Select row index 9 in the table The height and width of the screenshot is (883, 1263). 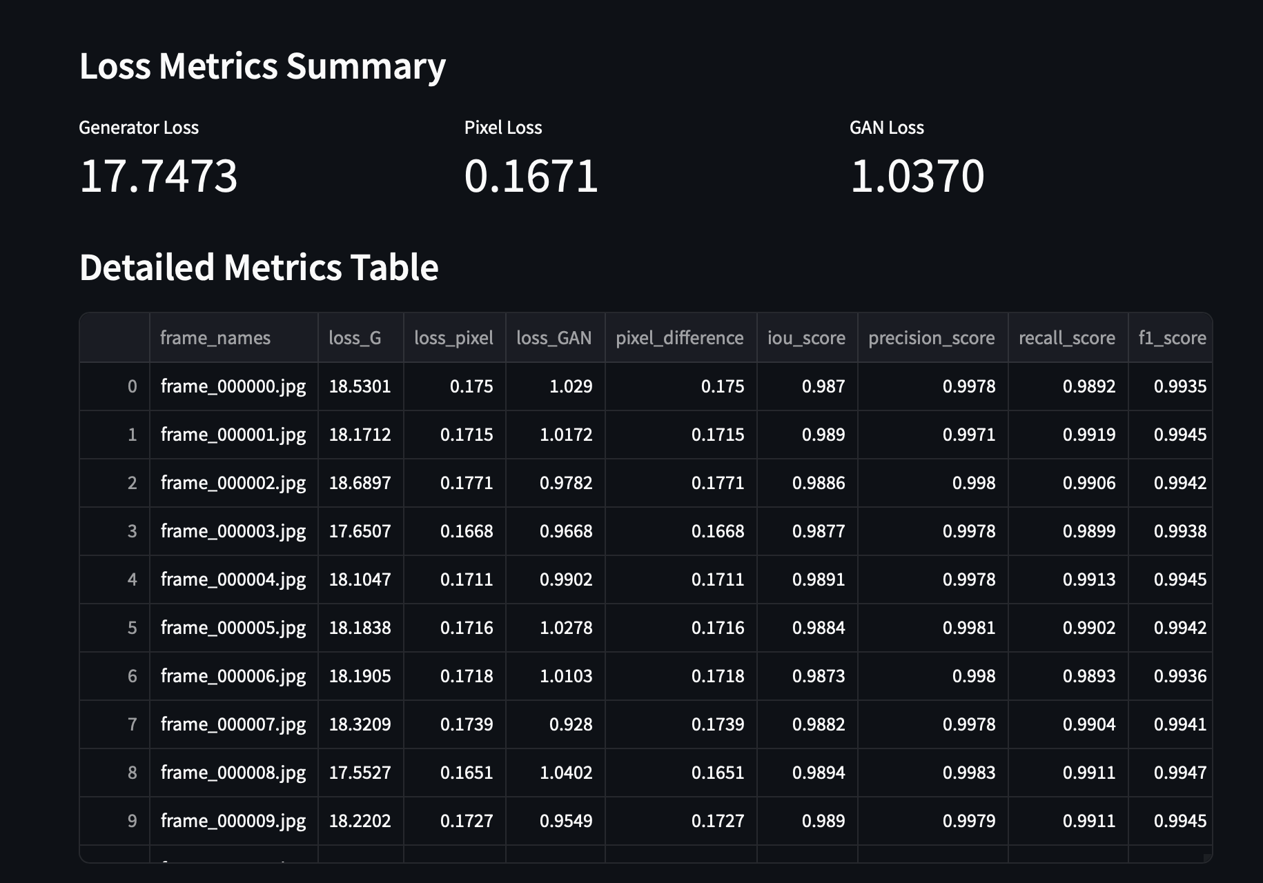[132, 821]
